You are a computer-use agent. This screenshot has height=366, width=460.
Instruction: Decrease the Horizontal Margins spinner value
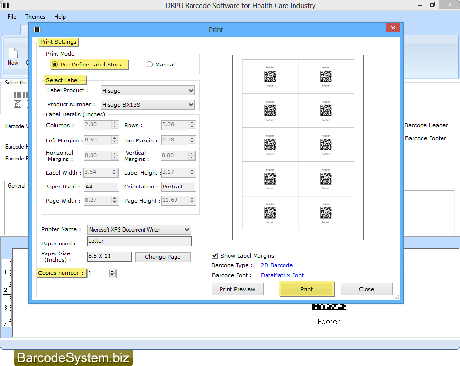tap(115, 158)
